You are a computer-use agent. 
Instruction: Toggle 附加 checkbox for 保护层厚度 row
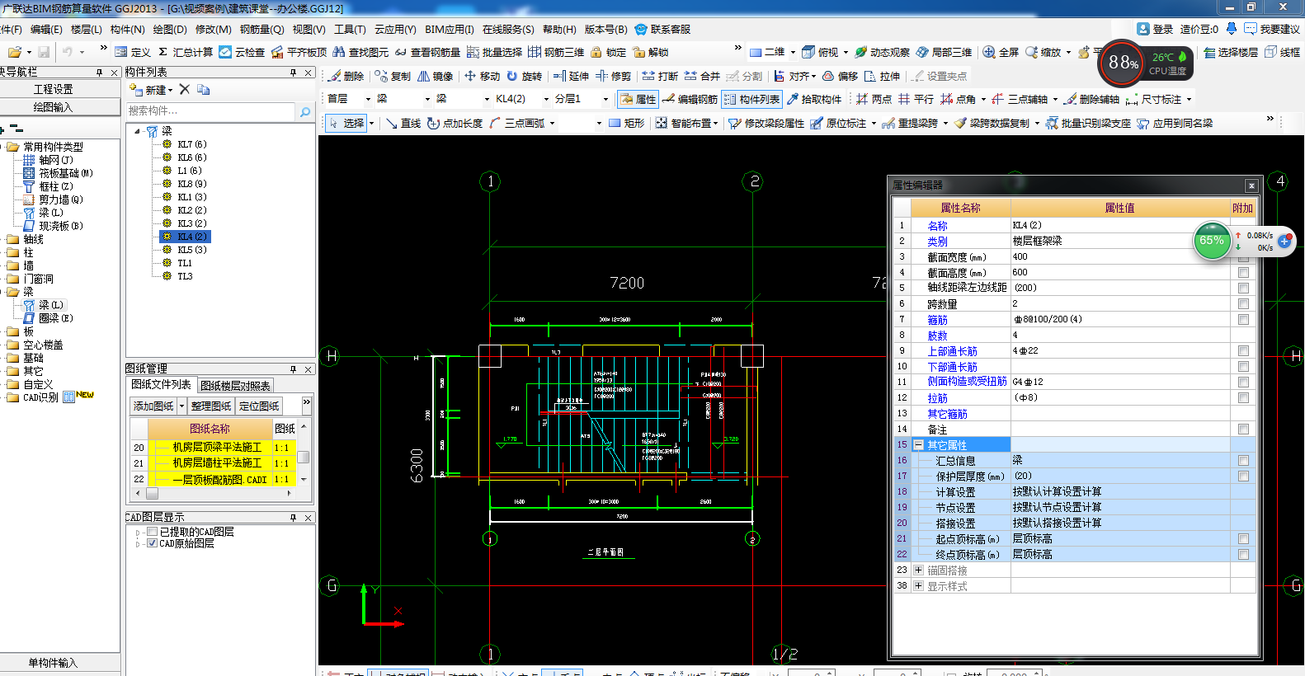pyautogui.click(x=1243, y=476)
